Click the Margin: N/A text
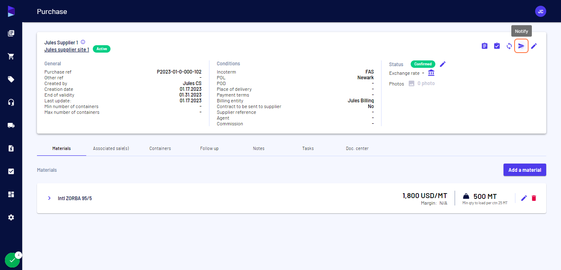Screen dimensions: 561x270 [x=434, y=203]
